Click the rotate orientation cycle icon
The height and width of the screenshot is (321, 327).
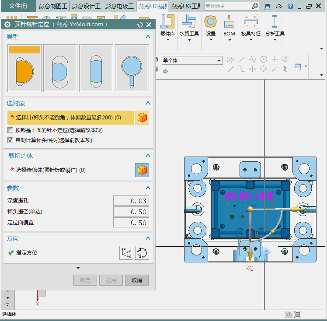pyautogui.click(x=142, y=253)
